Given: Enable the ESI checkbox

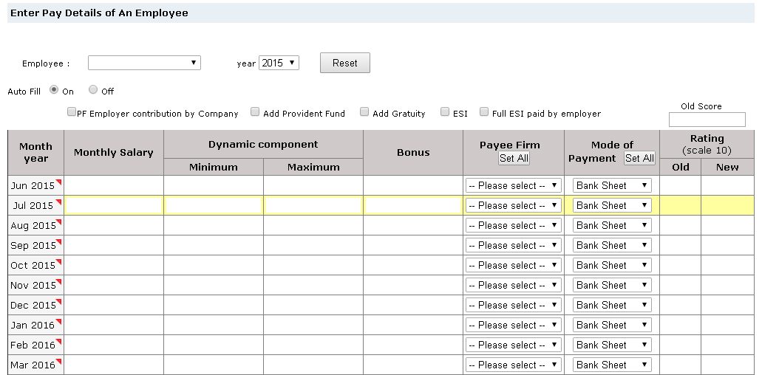Looking at the screenshot, I should [x=445, y=112].
